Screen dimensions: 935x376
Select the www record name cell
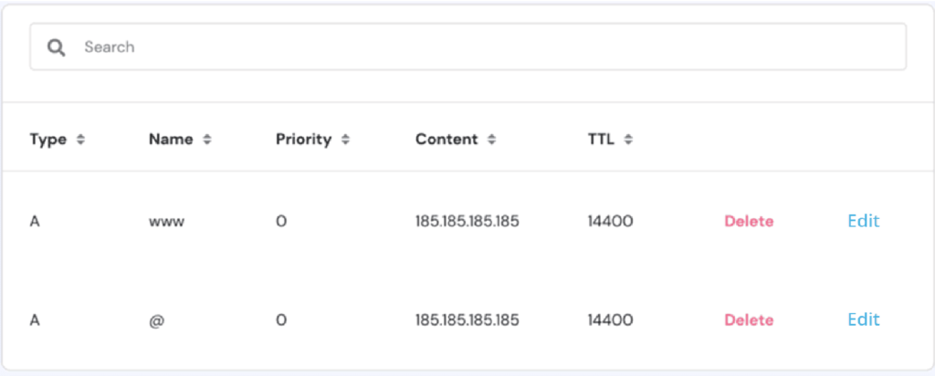tap(167, 222)
